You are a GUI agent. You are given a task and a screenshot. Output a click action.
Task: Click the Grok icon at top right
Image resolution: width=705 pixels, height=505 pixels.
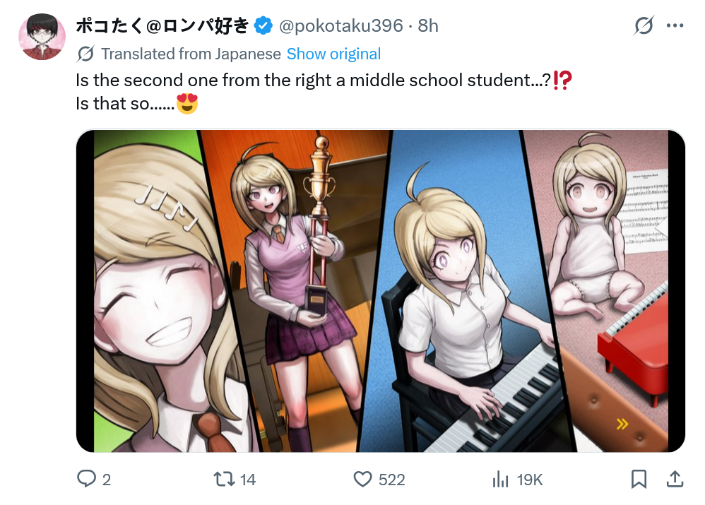tap(644, 25)
